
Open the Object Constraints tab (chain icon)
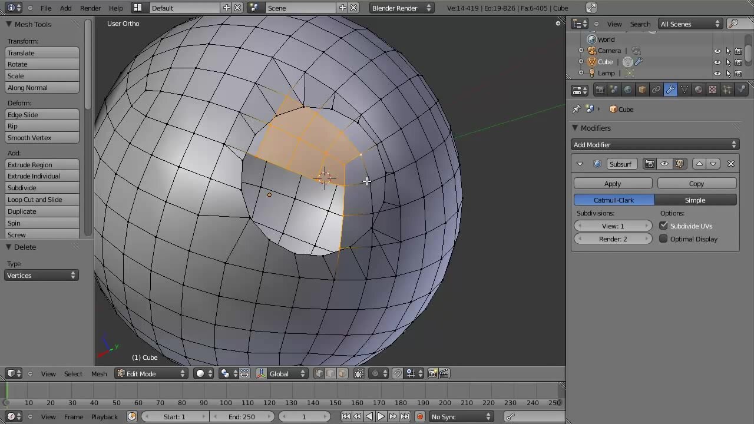(656, 90)
